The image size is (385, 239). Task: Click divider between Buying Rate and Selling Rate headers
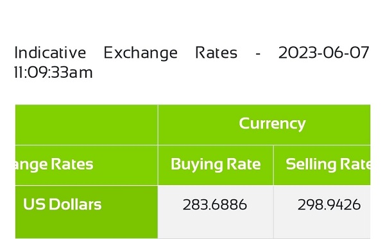click(273, 165)
